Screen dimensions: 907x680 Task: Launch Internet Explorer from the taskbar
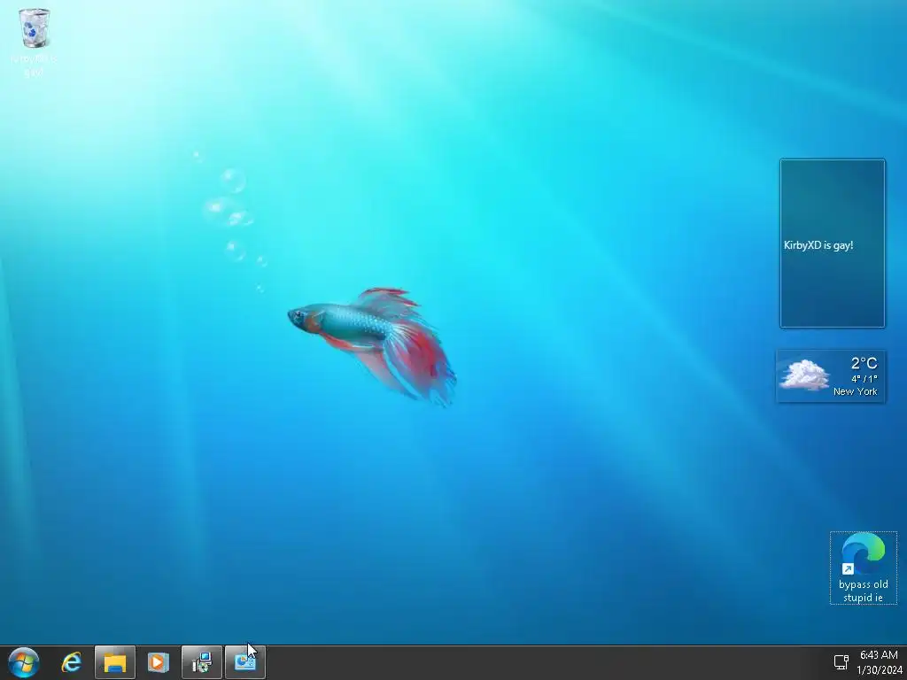click(72, 662)
